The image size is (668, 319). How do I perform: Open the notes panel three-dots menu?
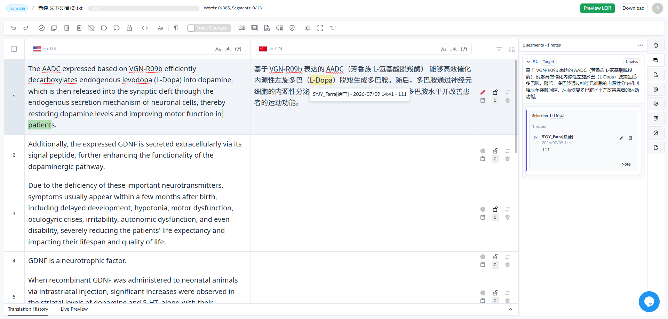[640, 45]
